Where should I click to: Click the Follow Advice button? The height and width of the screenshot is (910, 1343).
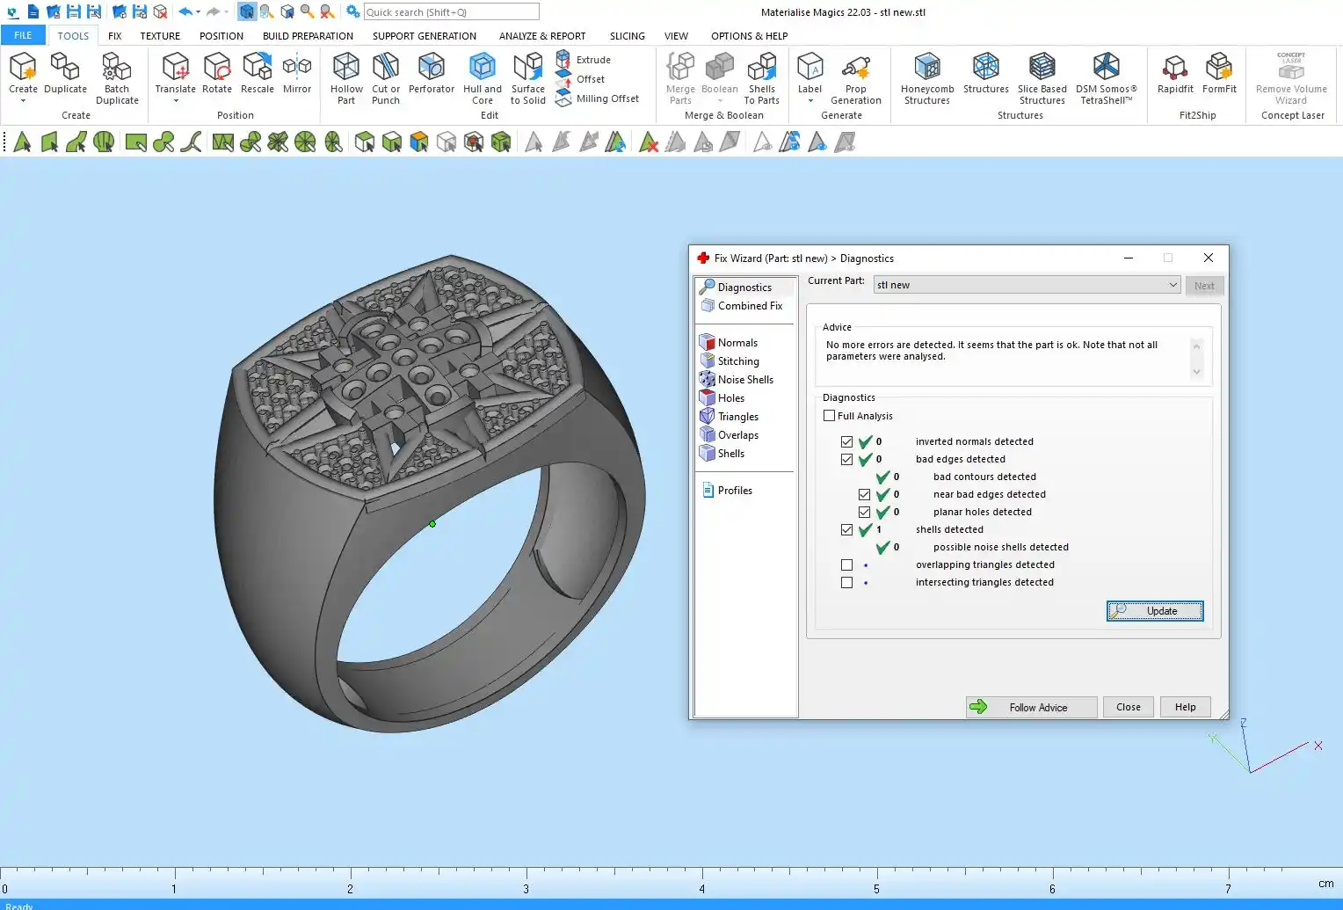click(x=1032, y=707)
